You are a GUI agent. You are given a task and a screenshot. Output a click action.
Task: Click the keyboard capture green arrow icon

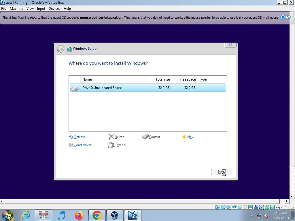pos(273,207)
